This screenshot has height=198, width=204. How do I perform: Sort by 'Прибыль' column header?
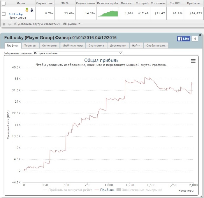point(193,3)
